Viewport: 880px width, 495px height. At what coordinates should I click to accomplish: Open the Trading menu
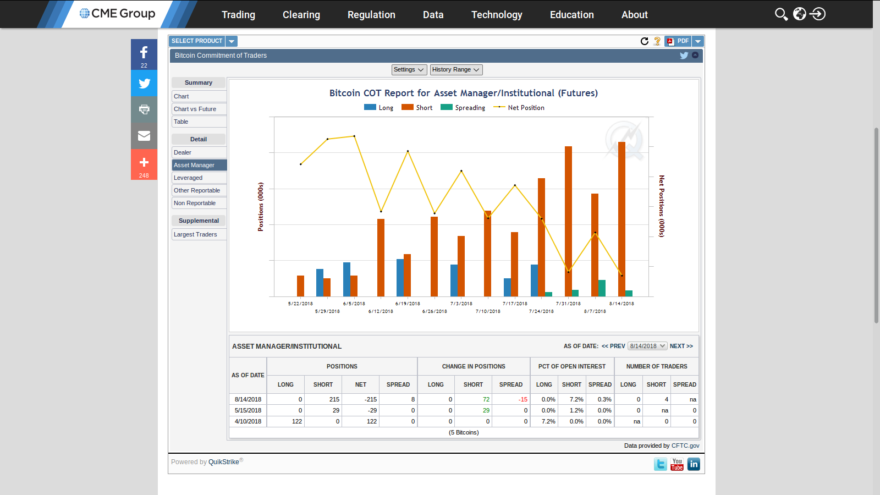tap(238, 15)
